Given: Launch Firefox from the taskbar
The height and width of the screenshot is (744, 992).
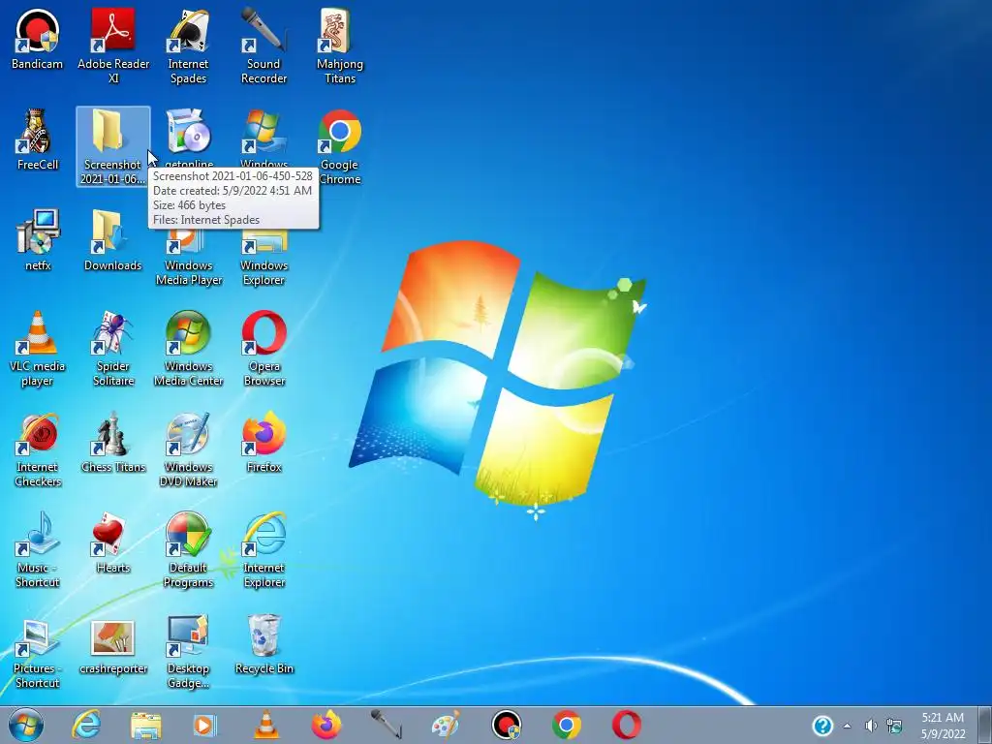Looking at the screenshot, I should (326, 725).
